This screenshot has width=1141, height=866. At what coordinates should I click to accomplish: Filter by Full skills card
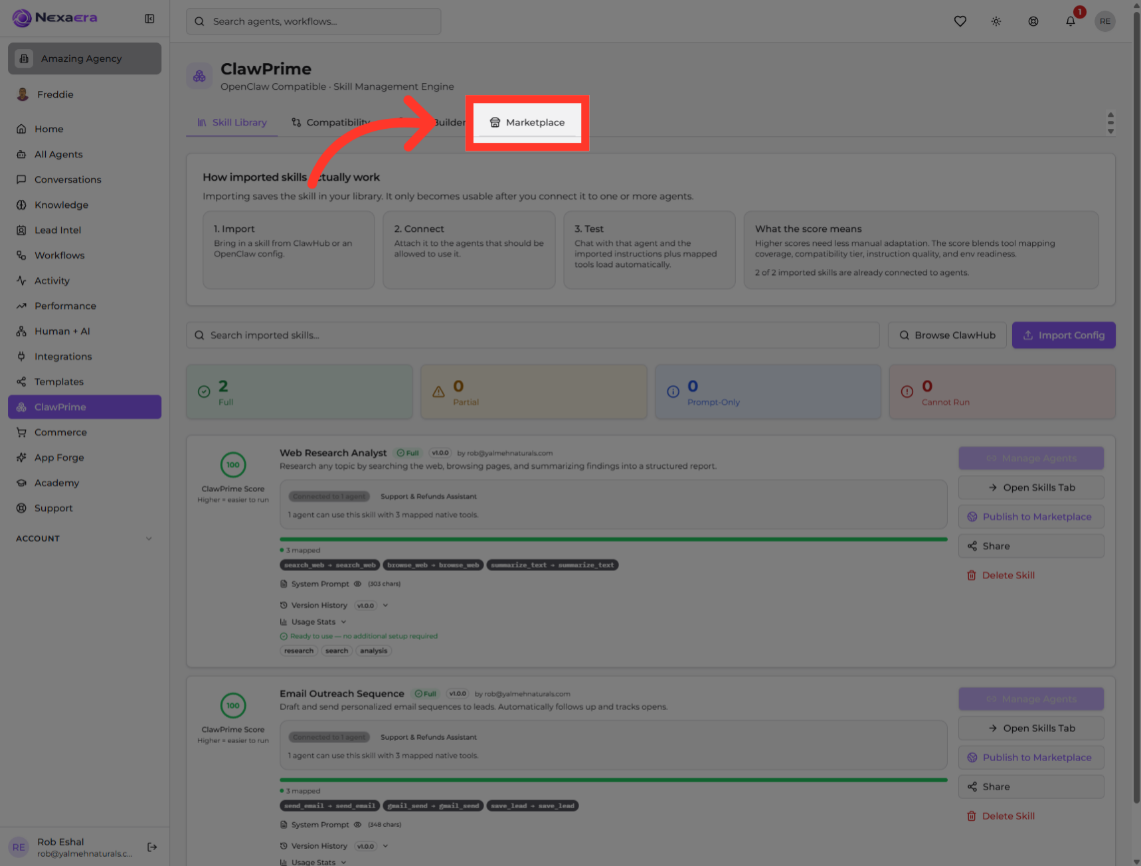click(300, 392)
